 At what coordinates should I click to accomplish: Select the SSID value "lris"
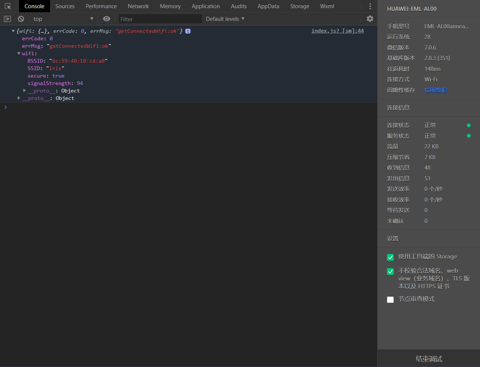point(55,68)
